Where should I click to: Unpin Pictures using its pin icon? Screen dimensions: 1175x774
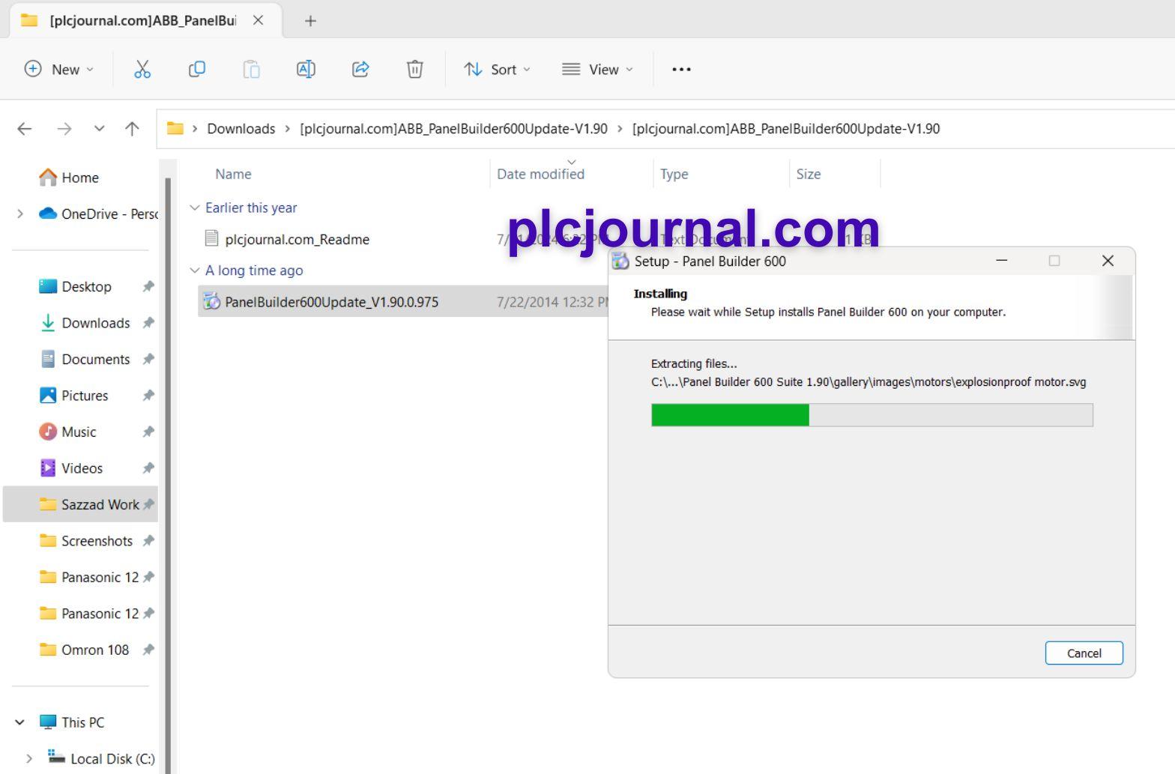[148, 396]
